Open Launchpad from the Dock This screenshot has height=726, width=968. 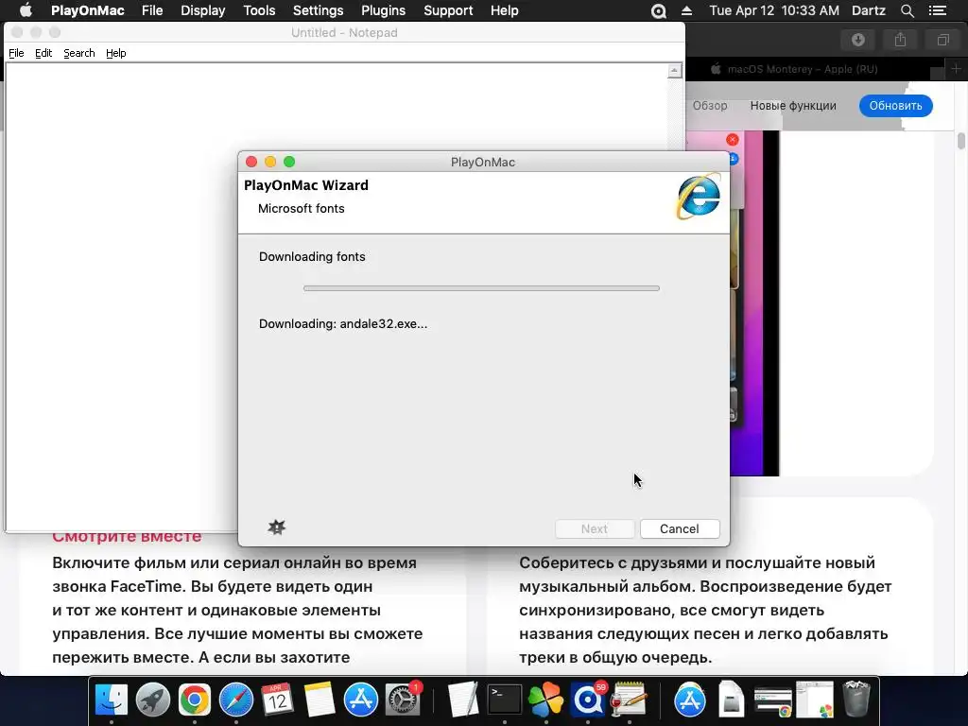(x=153, y=700)
